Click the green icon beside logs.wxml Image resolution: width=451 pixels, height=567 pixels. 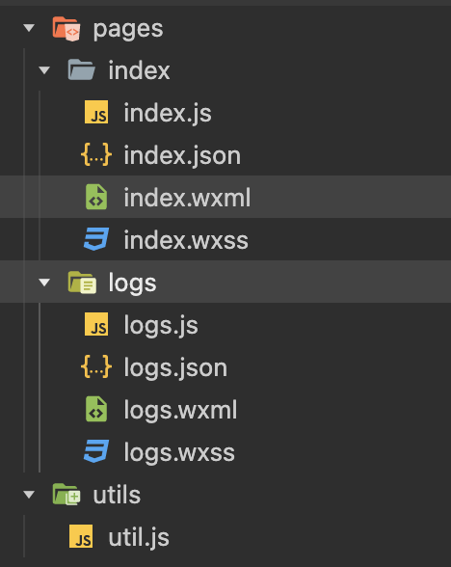click(96, 409)
